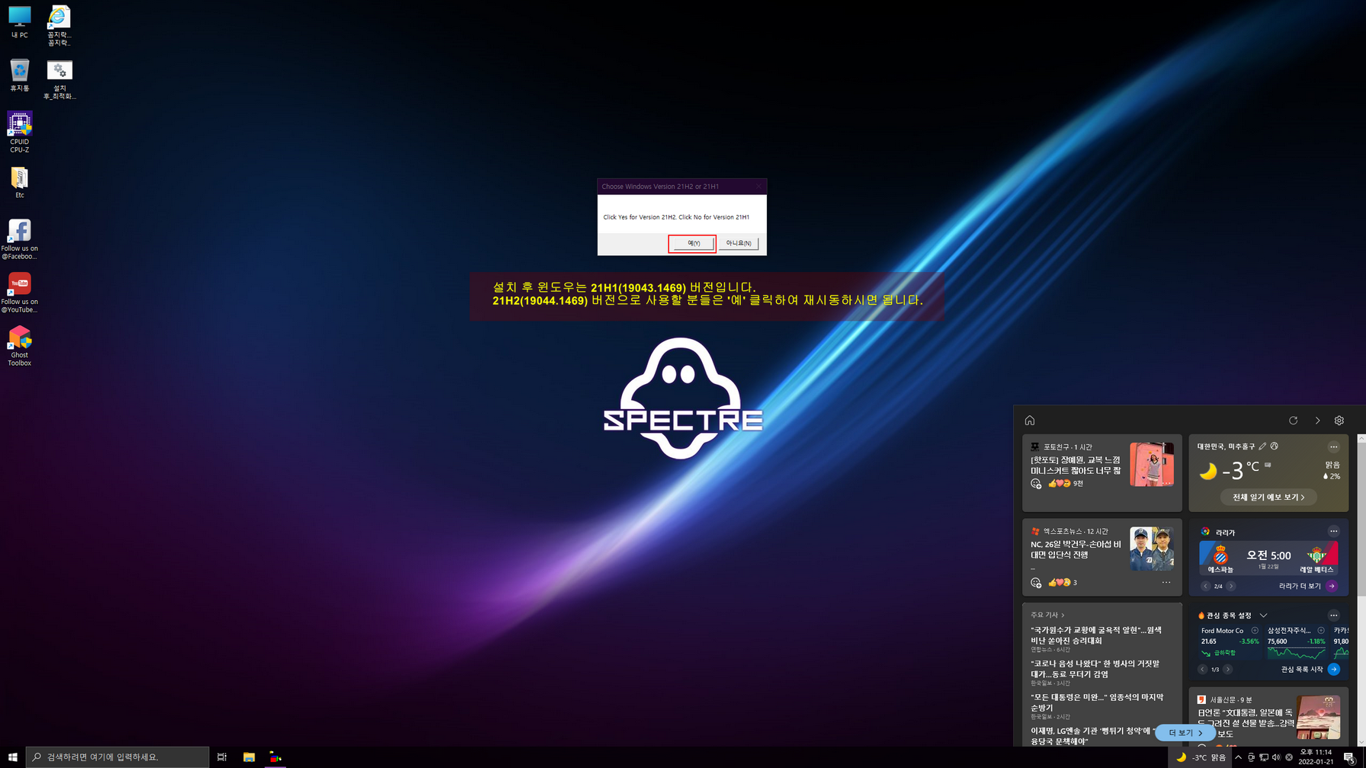Click the 아니요(N) button in the dialog
1366x768 pixels.
(x=739, y=243)
